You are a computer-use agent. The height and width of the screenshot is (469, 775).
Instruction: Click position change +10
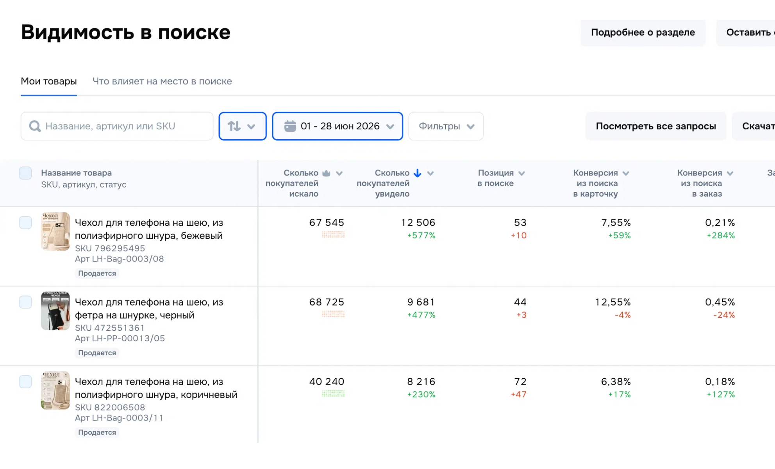click(519, 235)
